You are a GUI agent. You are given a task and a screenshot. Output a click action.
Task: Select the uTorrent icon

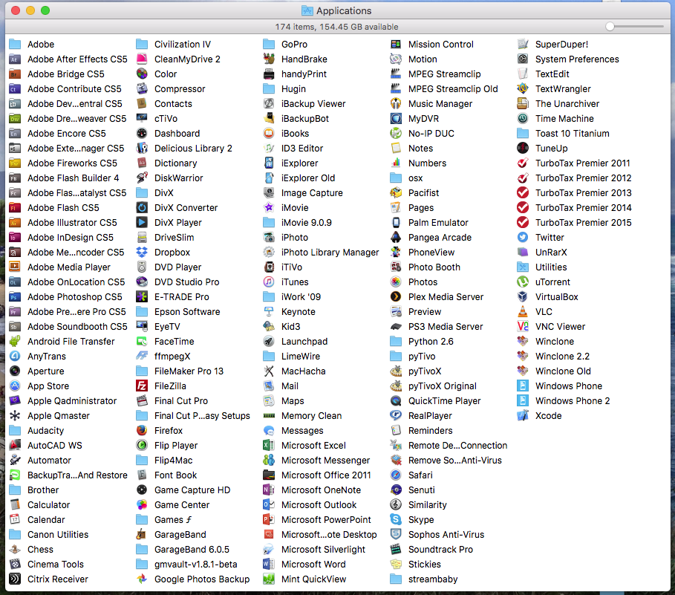tap(523, 282)
